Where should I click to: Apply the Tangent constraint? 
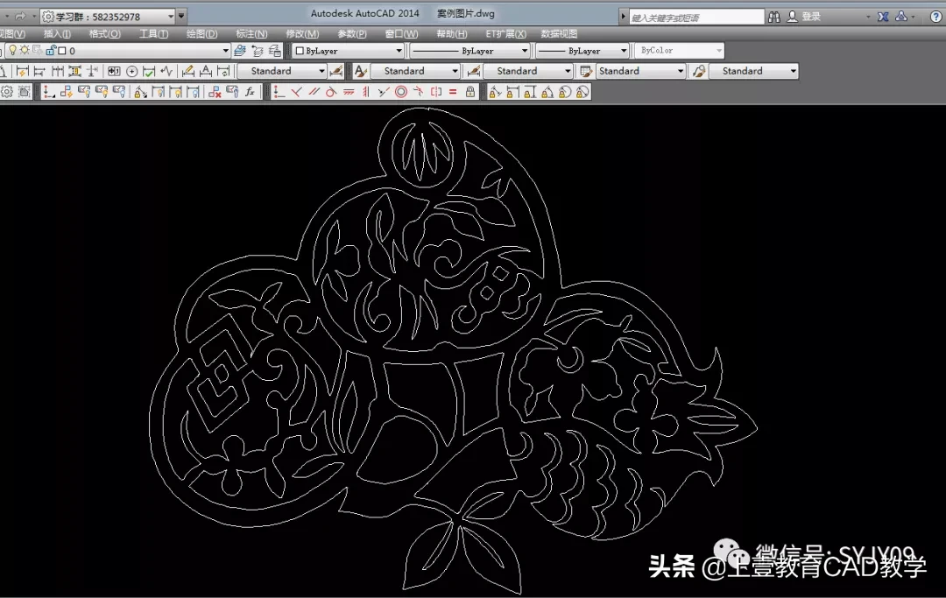coord(331,92)
